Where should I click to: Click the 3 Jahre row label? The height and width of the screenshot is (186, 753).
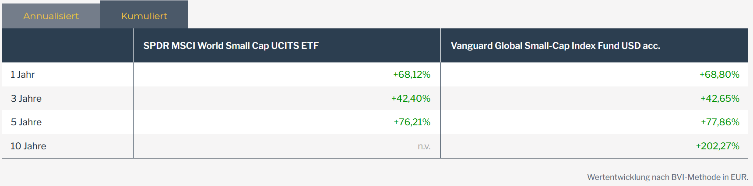click(26, 99)
